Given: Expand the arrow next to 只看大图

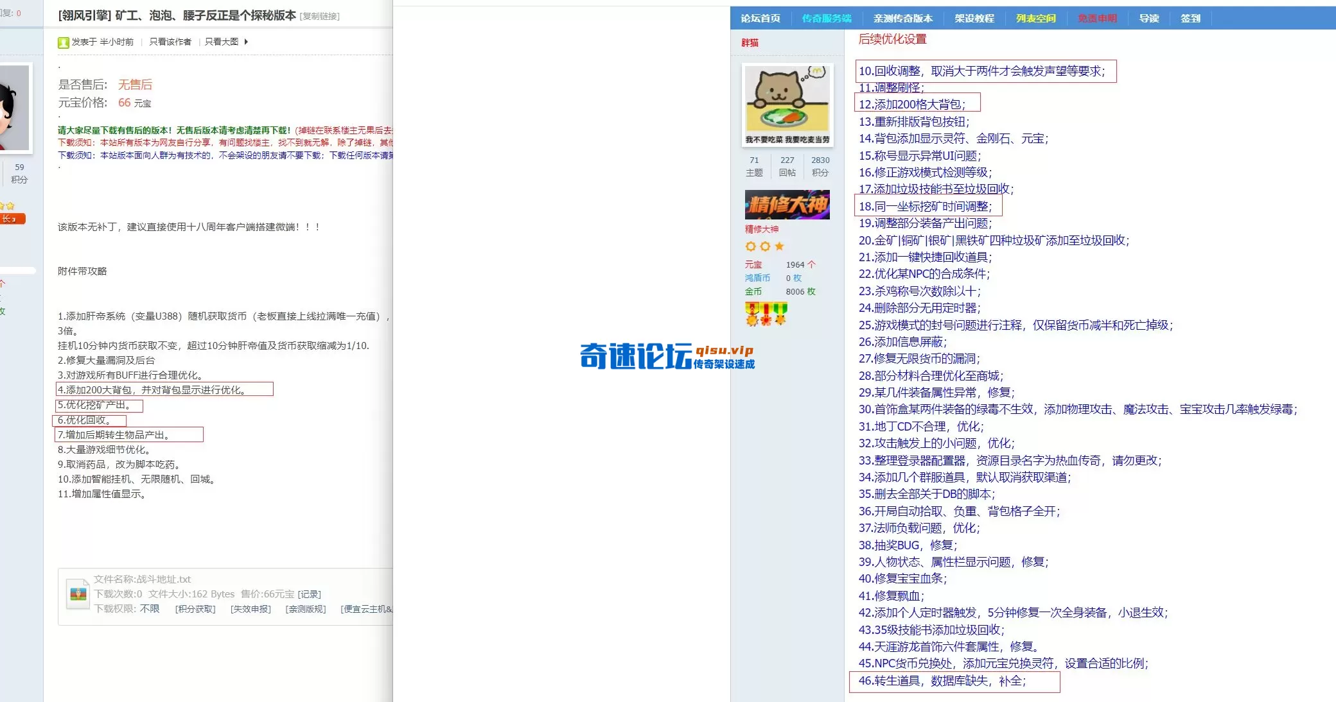Looking at the screenshot, I should (x=246, y=41).
